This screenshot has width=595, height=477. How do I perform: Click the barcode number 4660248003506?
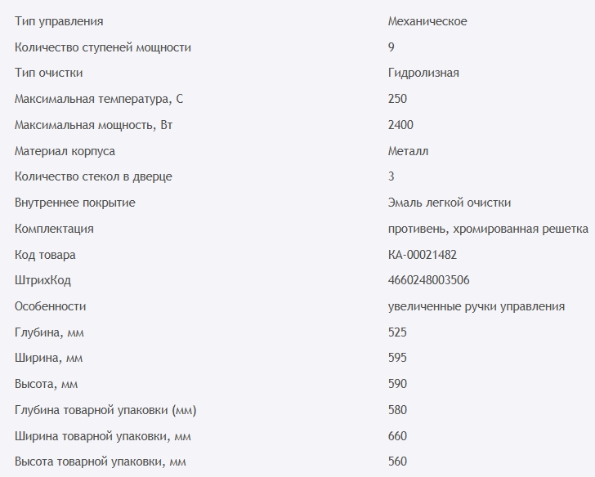click(428, 280)
